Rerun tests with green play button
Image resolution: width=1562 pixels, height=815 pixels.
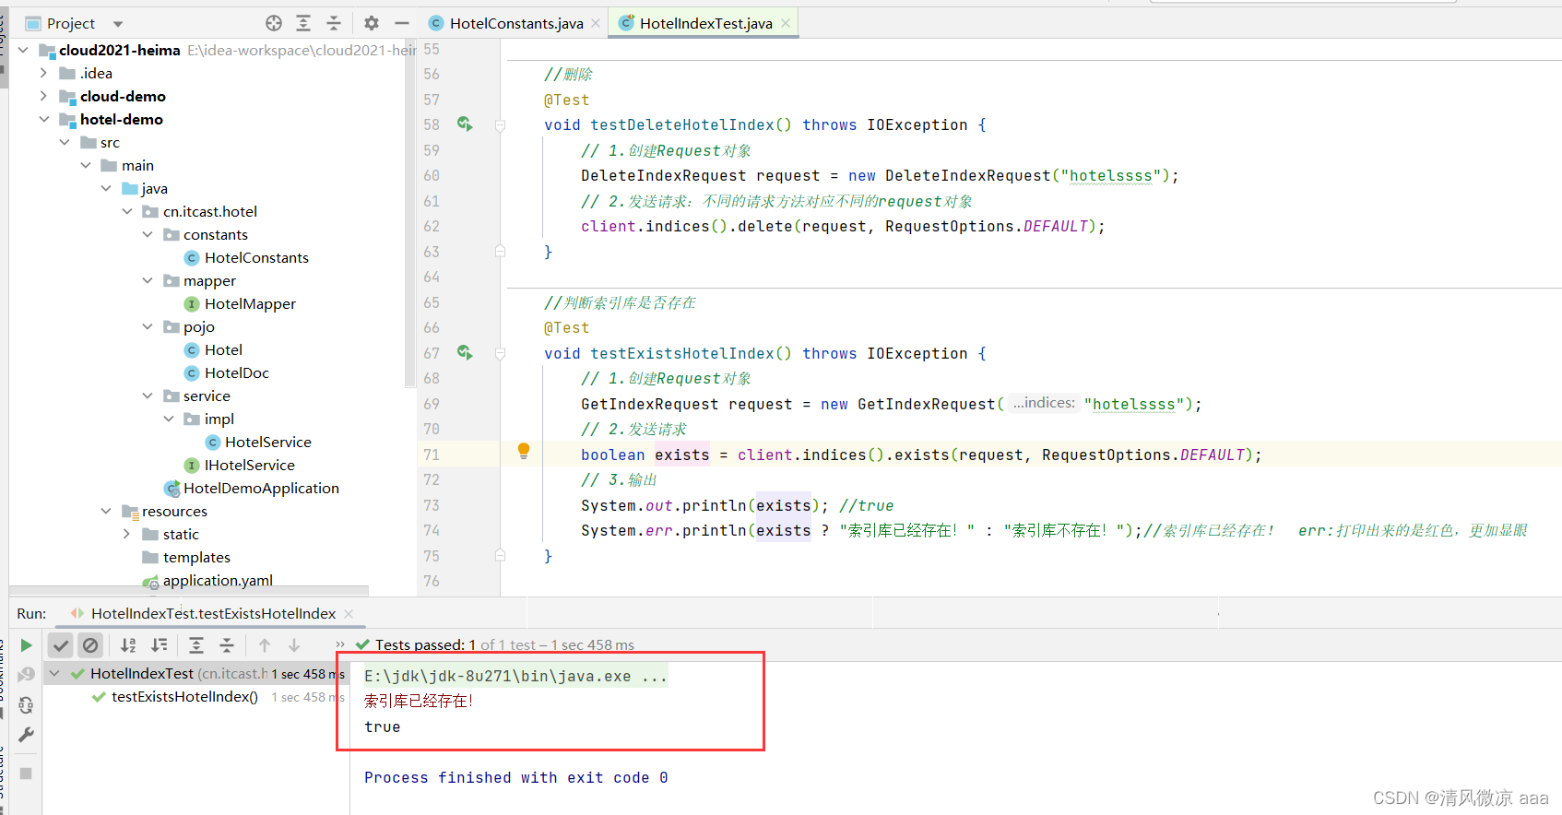coord(27,645)
